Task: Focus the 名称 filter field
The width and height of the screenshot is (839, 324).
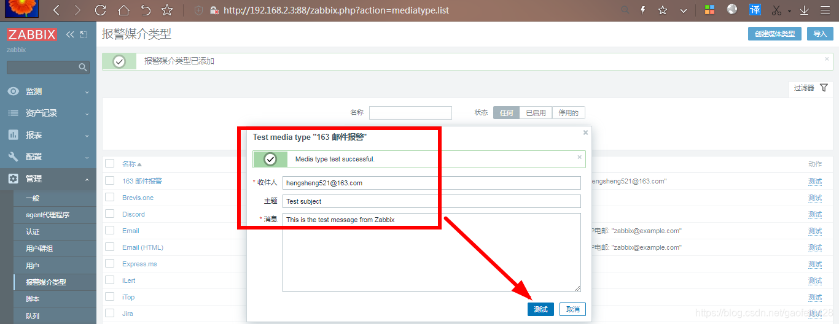Action: click(410, 113)
